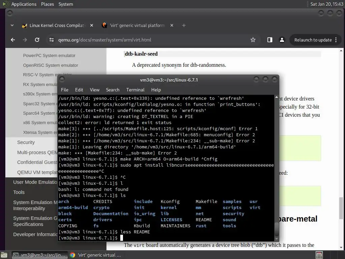Click the terminal window menu button in titlebar
The image size is (345, 259).
click(62, 79)
